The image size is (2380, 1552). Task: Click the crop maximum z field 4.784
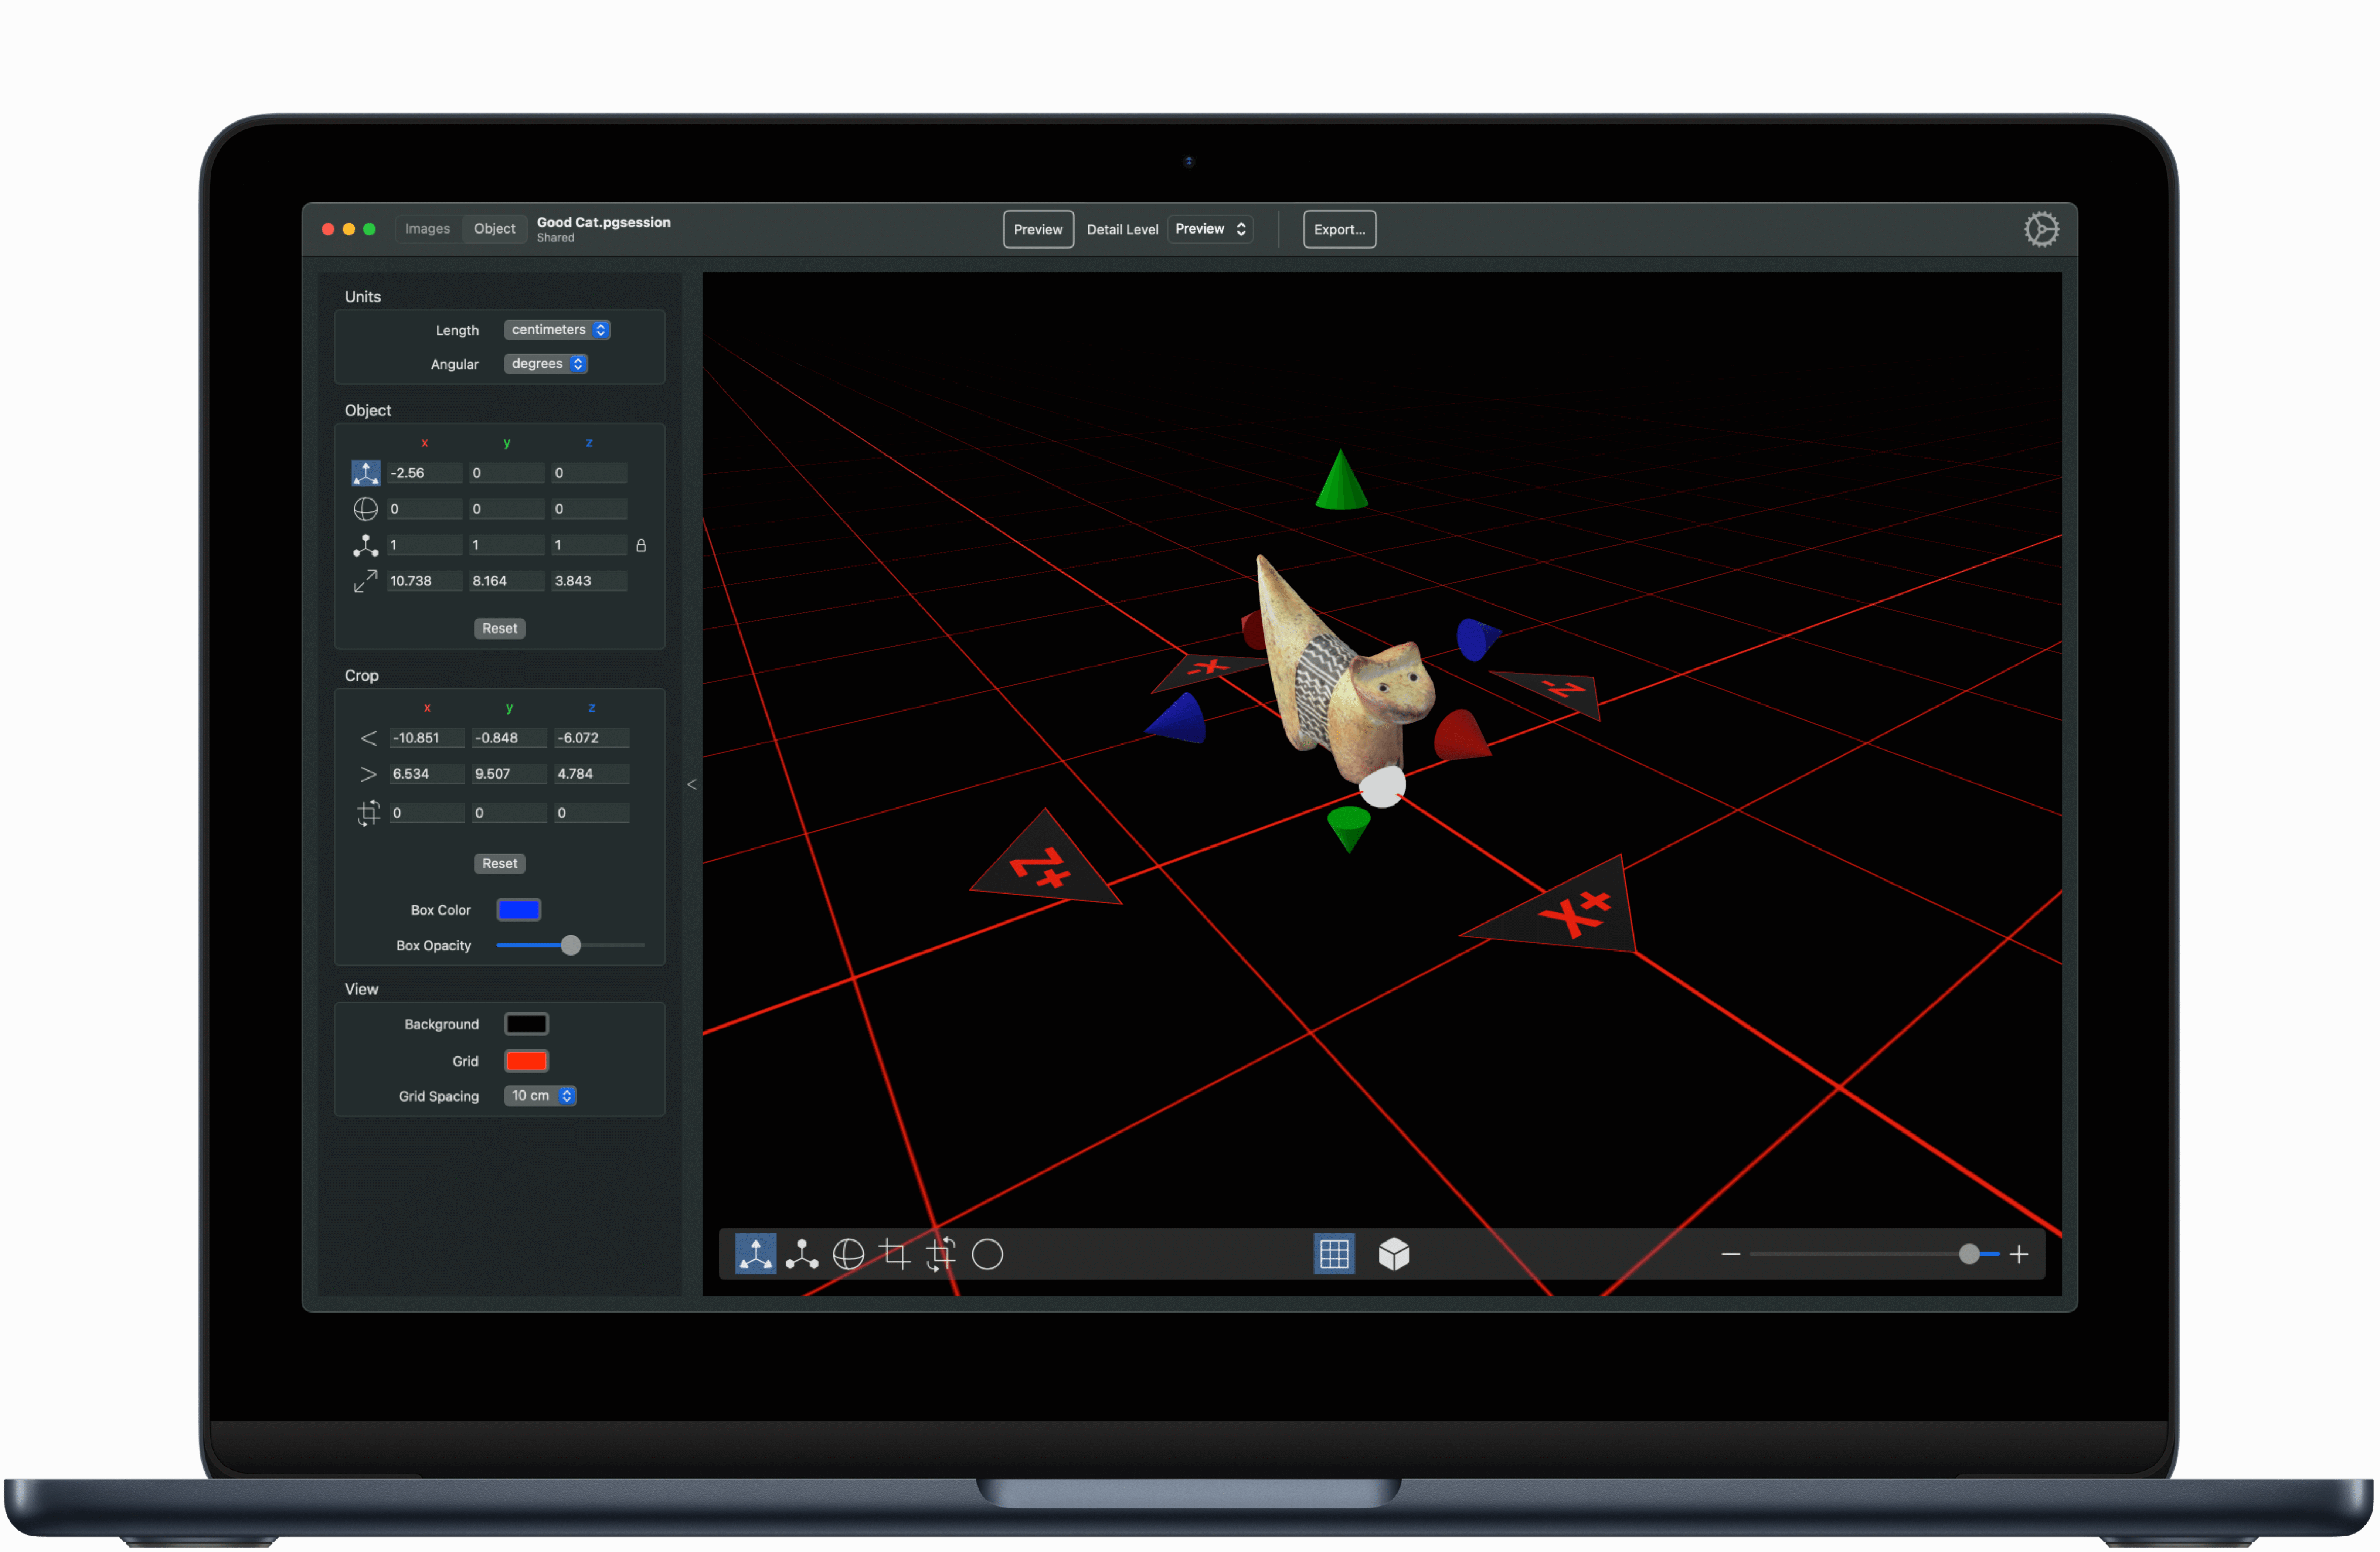click(x=592, y=774)
